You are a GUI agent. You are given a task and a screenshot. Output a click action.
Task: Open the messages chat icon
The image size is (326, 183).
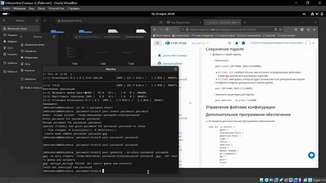point(243,43)
